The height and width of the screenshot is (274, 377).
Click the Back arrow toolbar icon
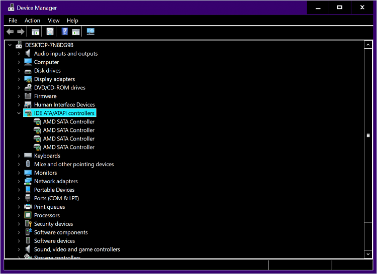(10, 32)
